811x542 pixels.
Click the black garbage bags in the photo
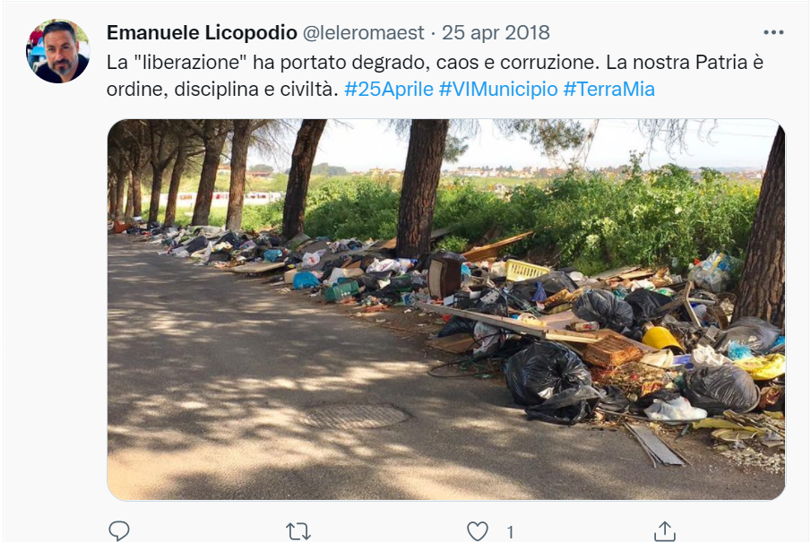[x=548, y=380]
